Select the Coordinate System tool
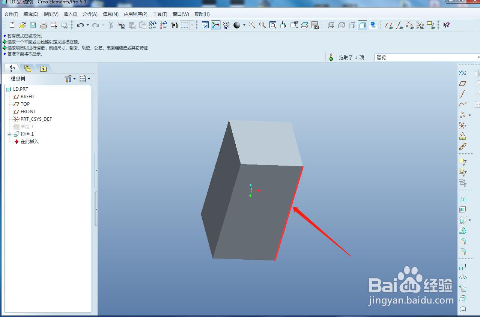 [x=463, y=126]
